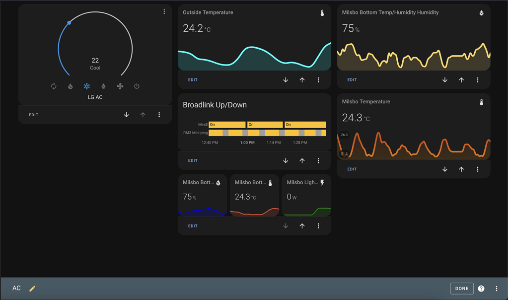Click thermometer icon on Outside Temperature card

click(x=322, y=12)
